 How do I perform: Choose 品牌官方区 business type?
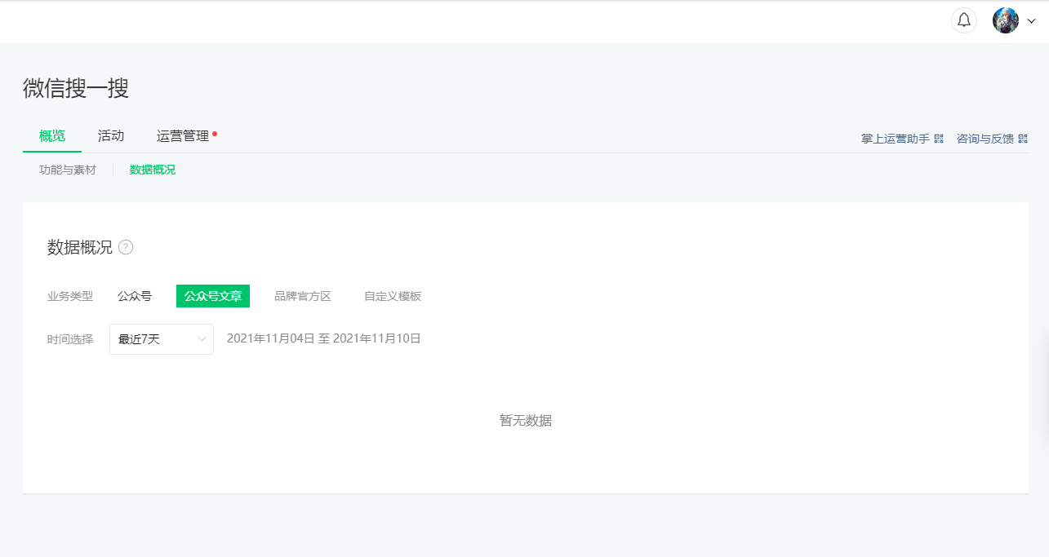(303, 296)
